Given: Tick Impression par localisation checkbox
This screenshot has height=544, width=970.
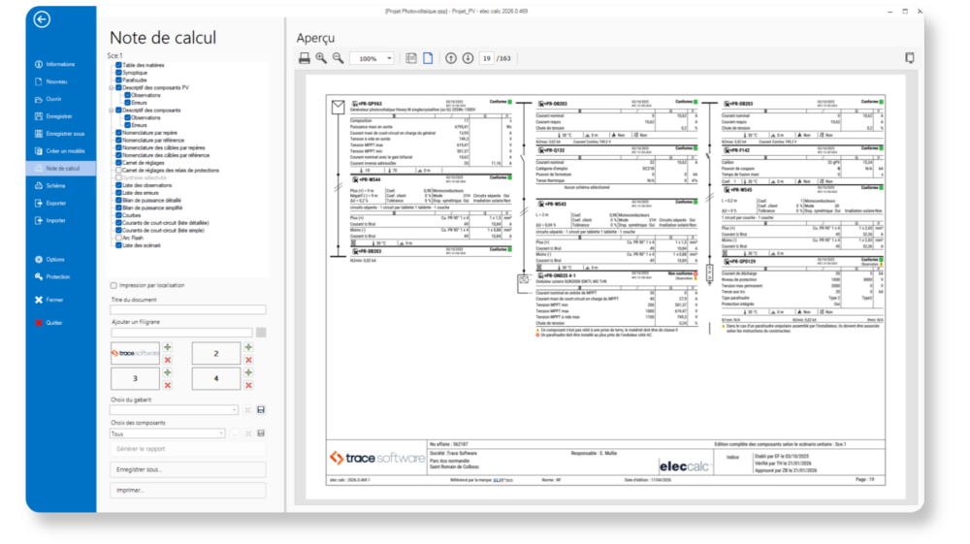Looking at the screenshot, I should (x=113, y=286).
